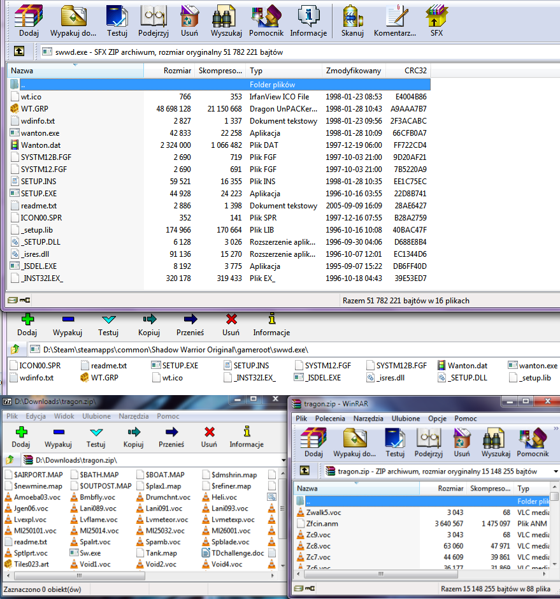Screen dimensions: 560x599
Task: Go up one level in swwd.exe WinRAR window
Action: 19,51
